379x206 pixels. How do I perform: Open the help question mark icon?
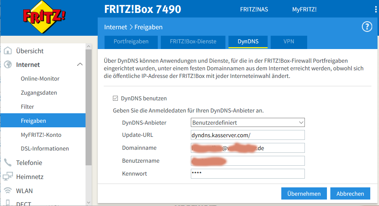click(366, 27)
